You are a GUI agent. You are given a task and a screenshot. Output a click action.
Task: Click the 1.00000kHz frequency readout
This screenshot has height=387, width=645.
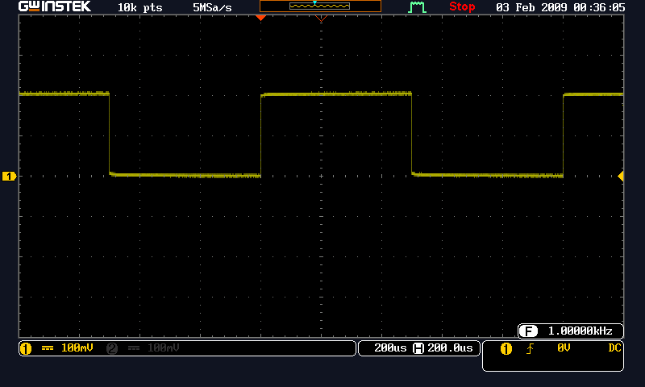pos(580,331)
